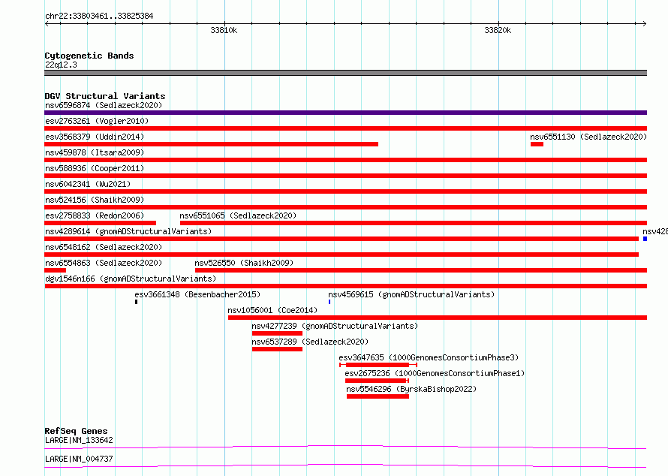
Task: Click the nsv6596874 (Sedlazeck2020) label
Action: (104, 105)
